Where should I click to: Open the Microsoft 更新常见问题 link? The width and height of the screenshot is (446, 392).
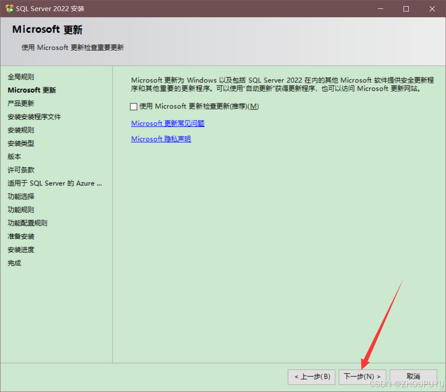(168, 124)
